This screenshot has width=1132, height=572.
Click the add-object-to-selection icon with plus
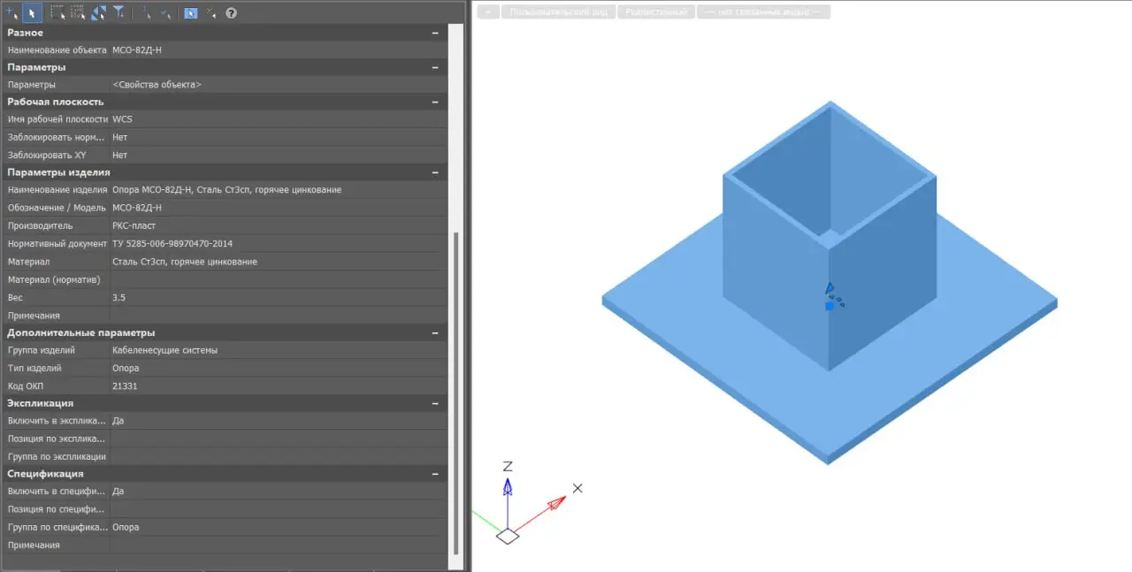[11, 12]
